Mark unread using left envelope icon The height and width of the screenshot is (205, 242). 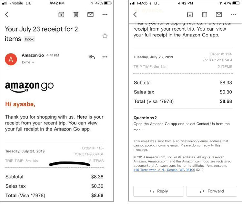click(x=90, y=15)
